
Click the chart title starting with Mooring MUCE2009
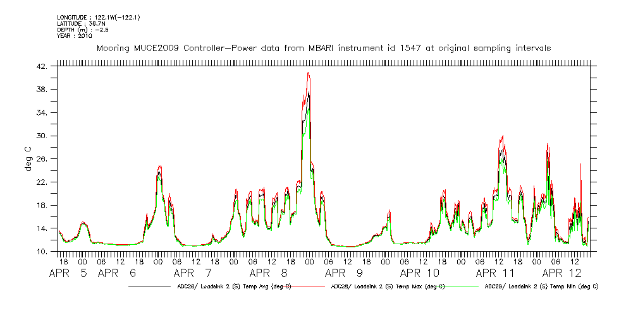click(x=323, y=48)
